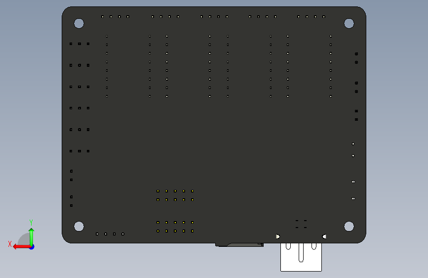
Task: Click the blue Z axis origin dot
Action: pos(32,247)
